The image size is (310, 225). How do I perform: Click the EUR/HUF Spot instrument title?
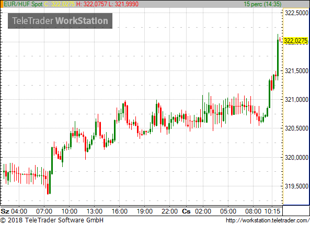pyautogui.click(x=23, y=4)
